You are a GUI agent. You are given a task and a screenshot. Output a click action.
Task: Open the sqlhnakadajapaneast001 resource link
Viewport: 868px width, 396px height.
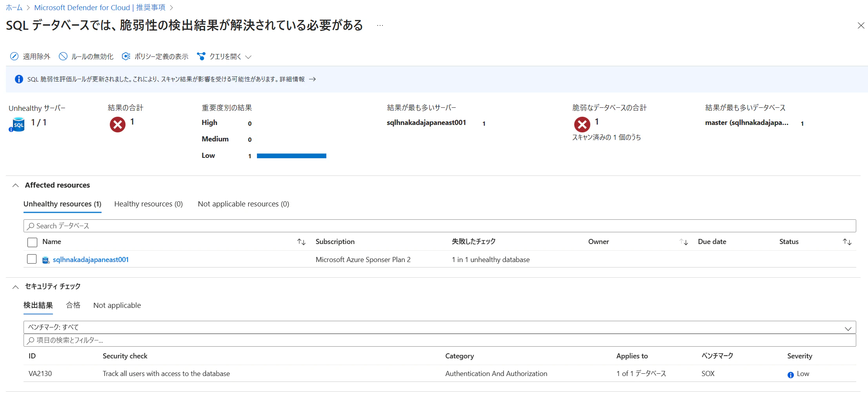(x=91, y=260)
